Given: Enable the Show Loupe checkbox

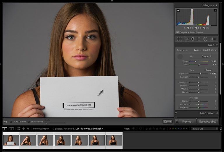Looking at the screenshot, I should coord(29,121).
